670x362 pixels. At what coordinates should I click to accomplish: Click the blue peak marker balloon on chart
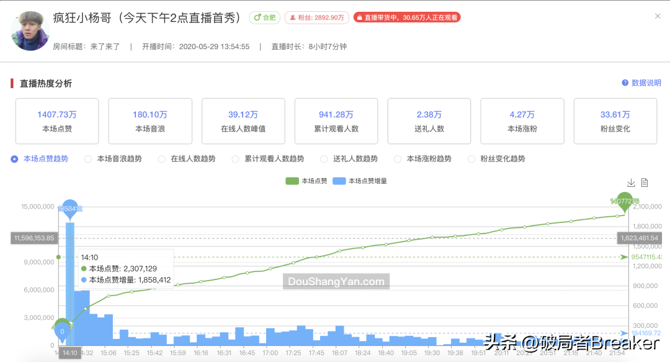click(70, 208)
